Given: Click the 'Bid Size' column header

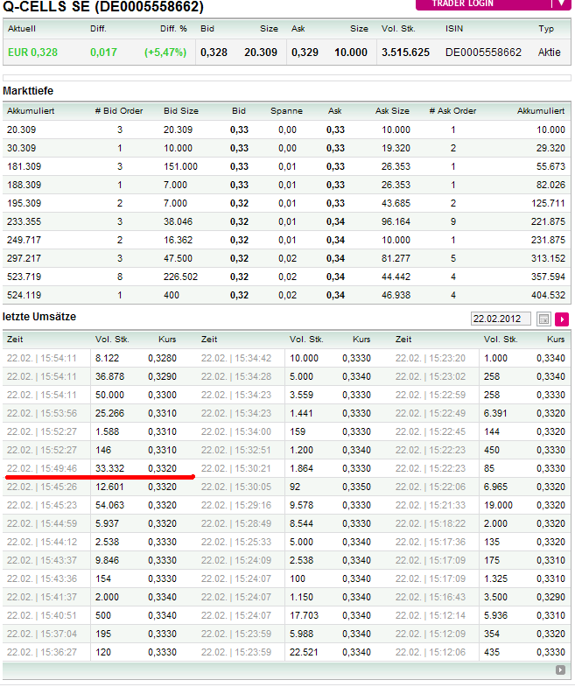Looking at the screenshot, I should [x=181, y=111].
